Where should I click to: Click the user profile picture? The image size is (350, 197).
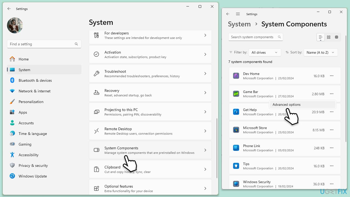pos(15,25)
